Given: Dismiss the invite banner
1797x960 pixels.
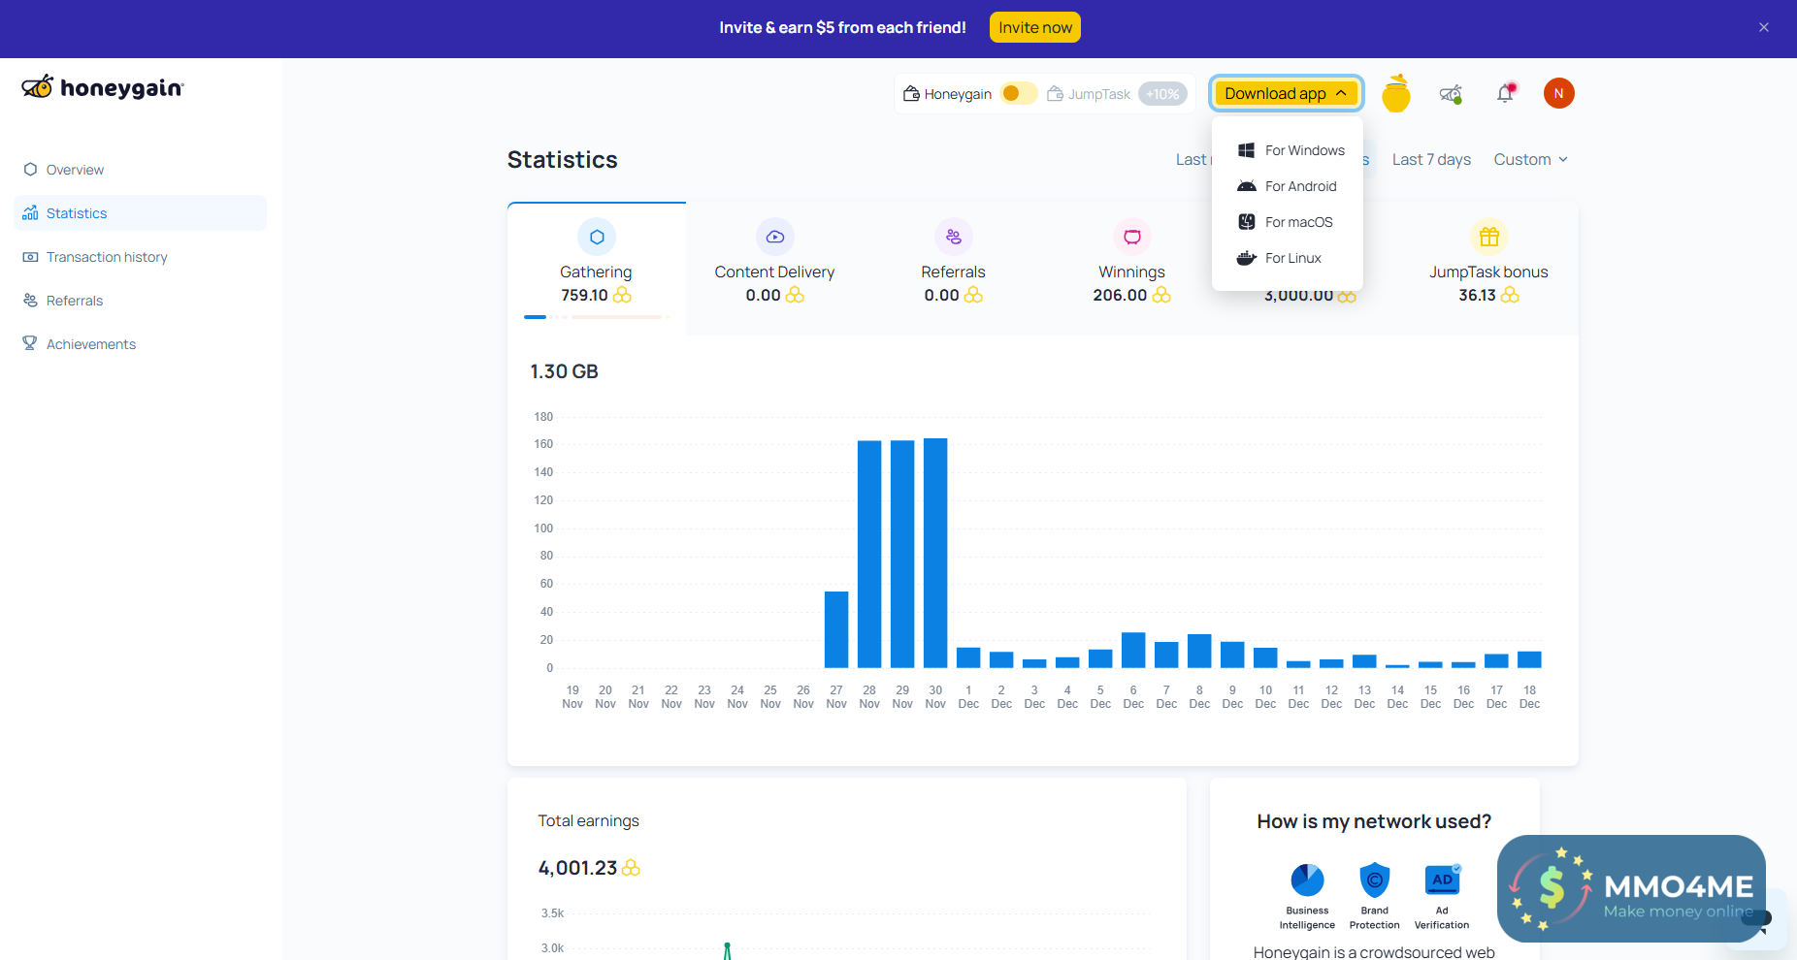Looking at the screenshot, I should tap(1764, 27).
